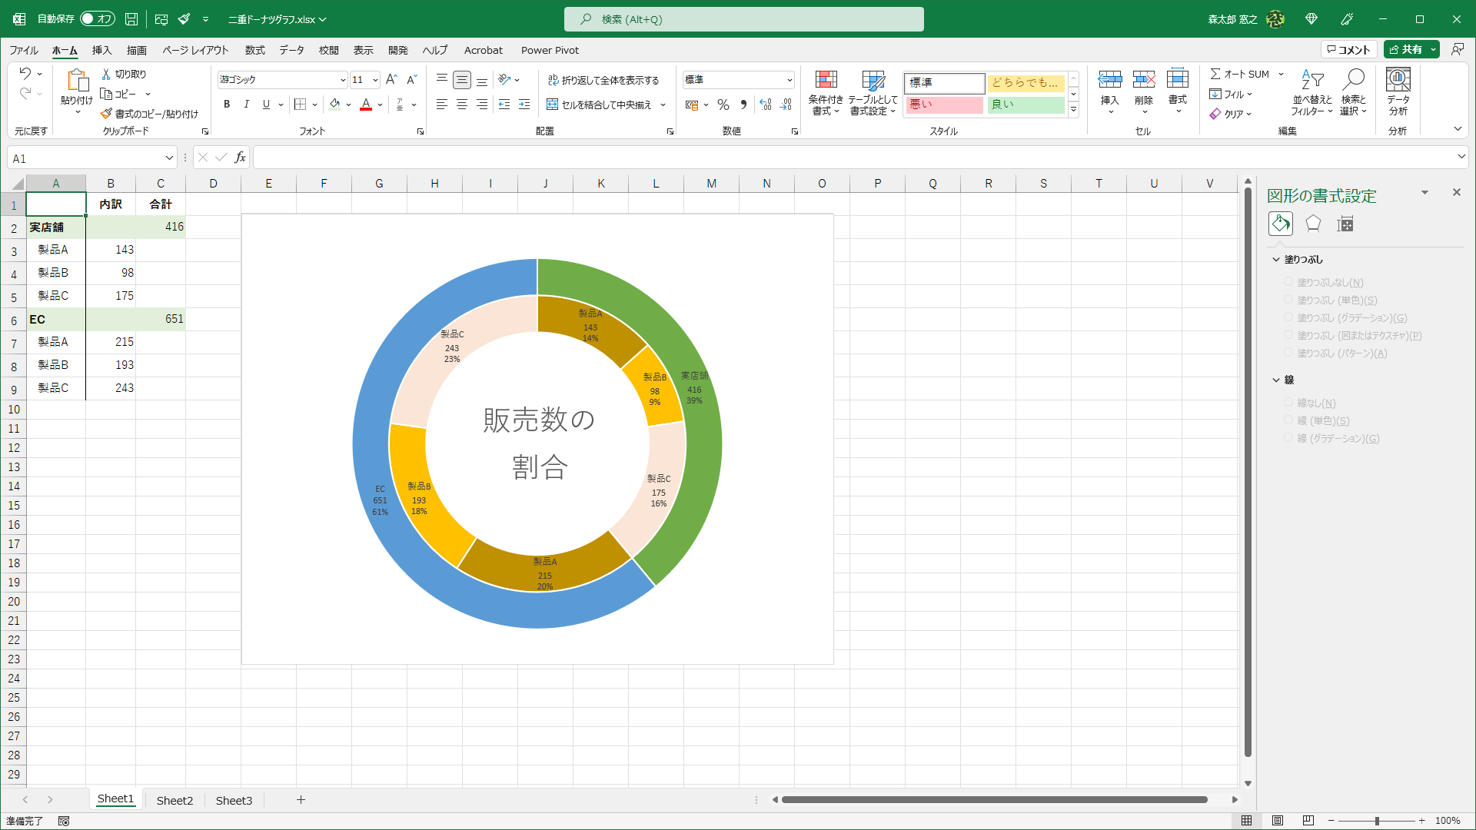The image size is (1476, 830).
Task: Enable the 塗りつぶしなし radio option
Action: click(x=1289, y=282)
